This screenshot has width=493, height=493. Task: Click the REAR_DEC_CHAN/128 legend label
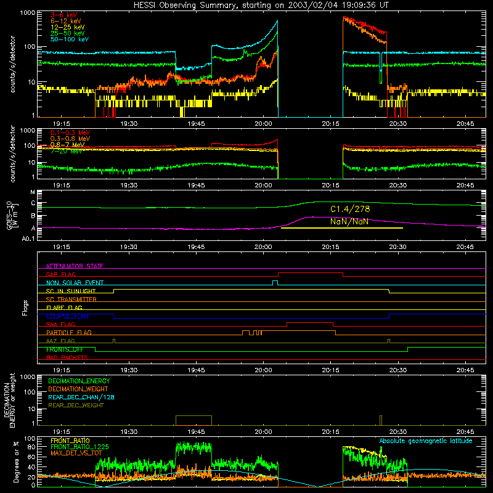tap(81, 397)
